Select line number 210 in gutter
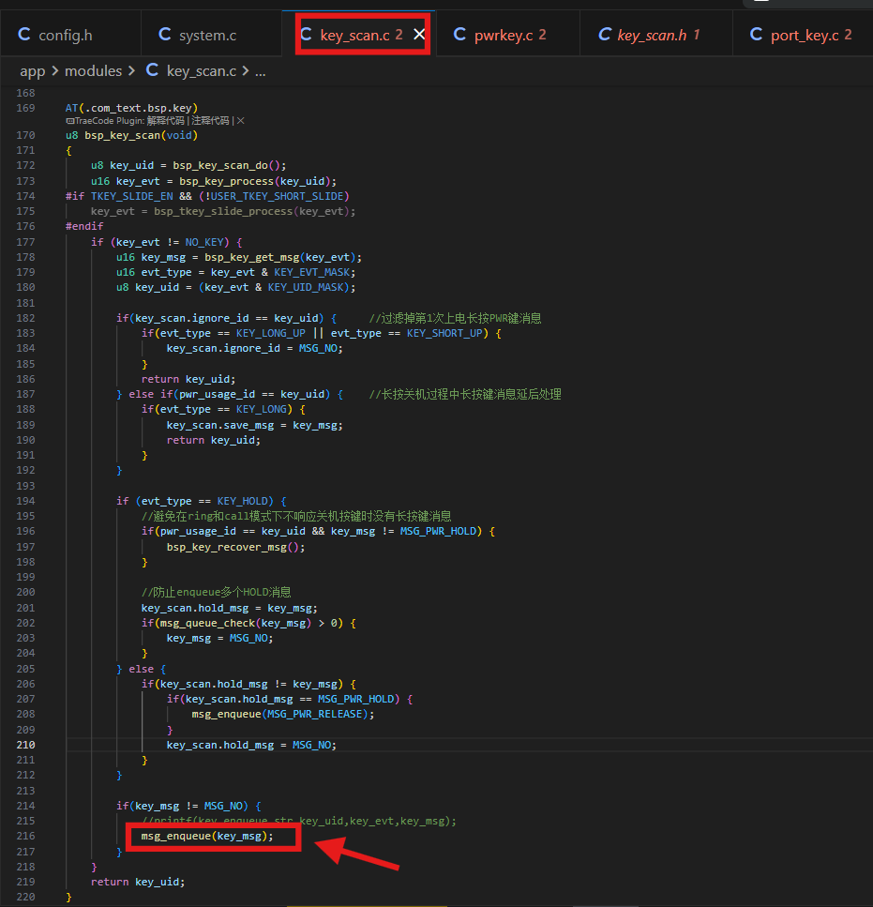 25,745
